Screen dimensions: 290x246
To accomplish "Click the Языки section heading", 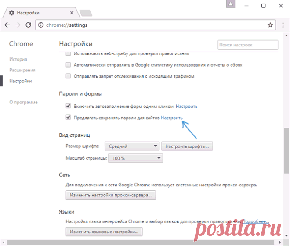I will click(x=67, y=212).
